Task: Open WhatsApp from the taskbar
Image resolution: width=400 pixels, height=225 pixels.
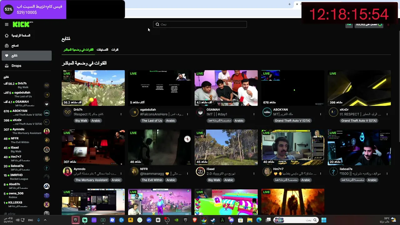Action: pos(140,220)
